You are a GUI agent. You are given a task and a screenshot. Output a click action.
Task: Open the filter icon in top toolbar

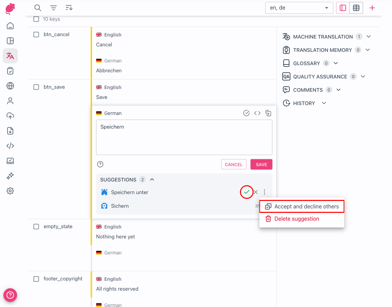[54, 8]
